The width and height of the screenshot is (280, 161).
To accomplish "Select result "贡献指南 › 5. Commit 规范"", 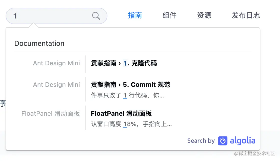I will 130,85.
